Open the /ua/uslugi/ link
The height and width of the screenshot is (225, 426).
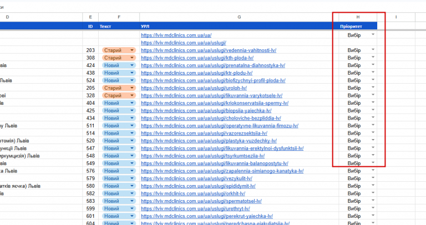184,43
